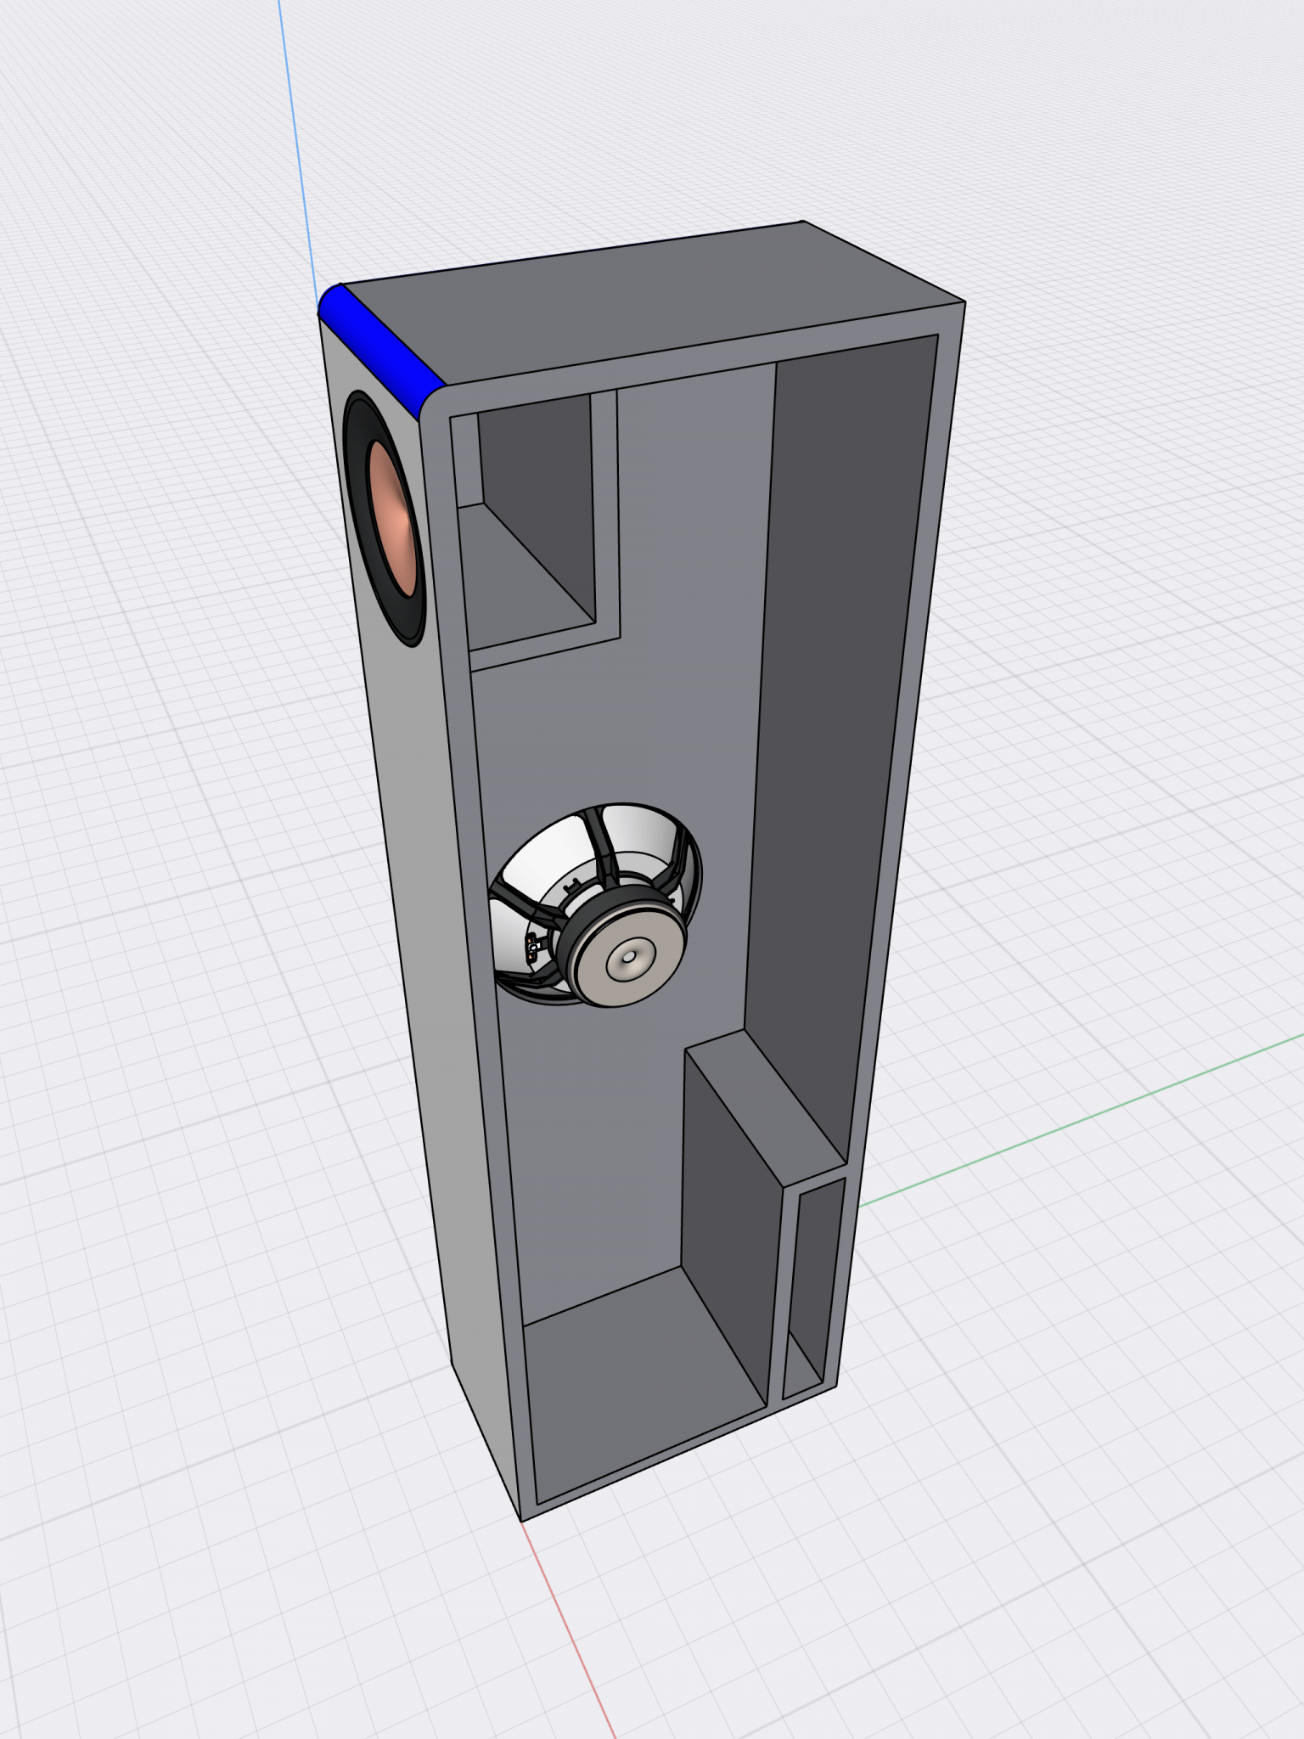Click the red axis line
This screenshot has width=1304, height=1739.
567,1629
